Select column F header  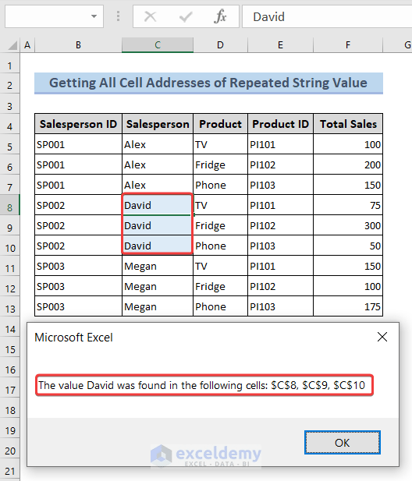pos(348,45)
